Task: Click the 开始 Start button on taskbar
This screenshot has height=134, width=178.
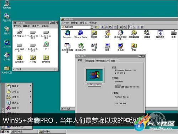Action: 5,131
